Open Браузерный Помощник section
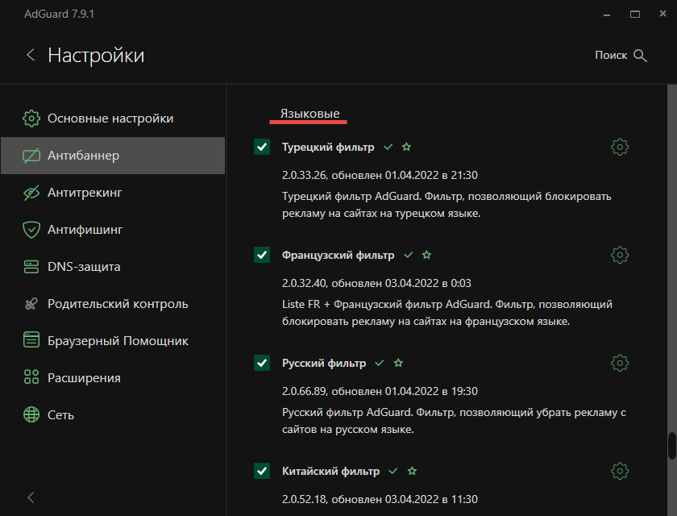Viewport: 677px width, 516px height. (113, 341)
